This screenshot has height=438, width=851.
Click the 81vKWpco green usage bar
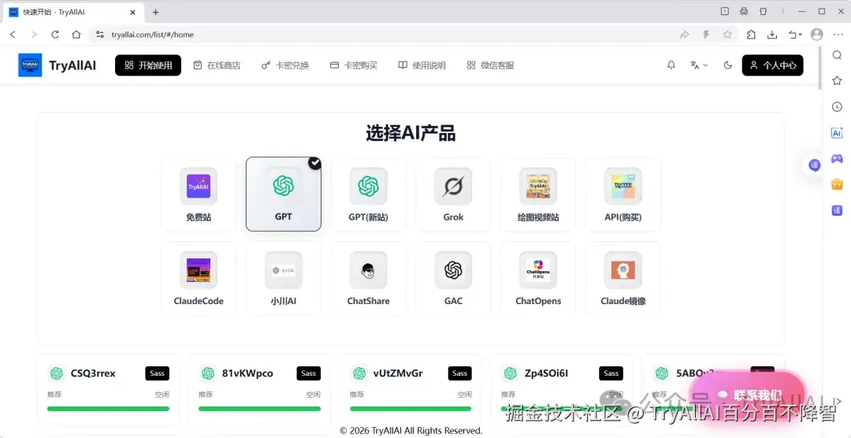coord(259,409)
